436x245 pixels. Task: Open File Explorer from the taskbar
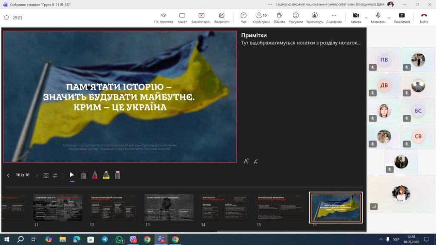63,239
